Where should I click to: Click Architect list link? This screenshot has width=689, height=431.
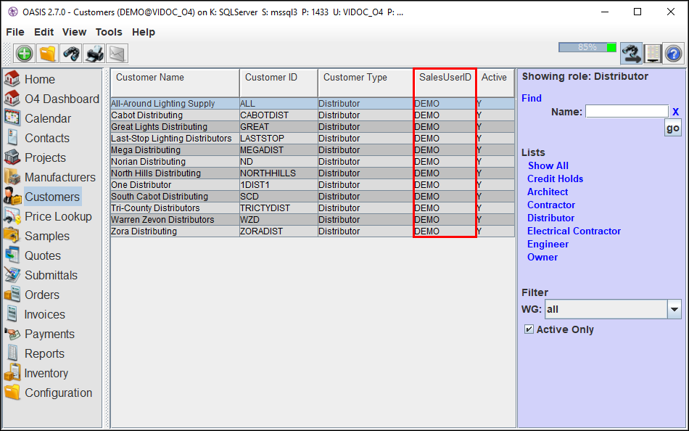click(548, 192)
